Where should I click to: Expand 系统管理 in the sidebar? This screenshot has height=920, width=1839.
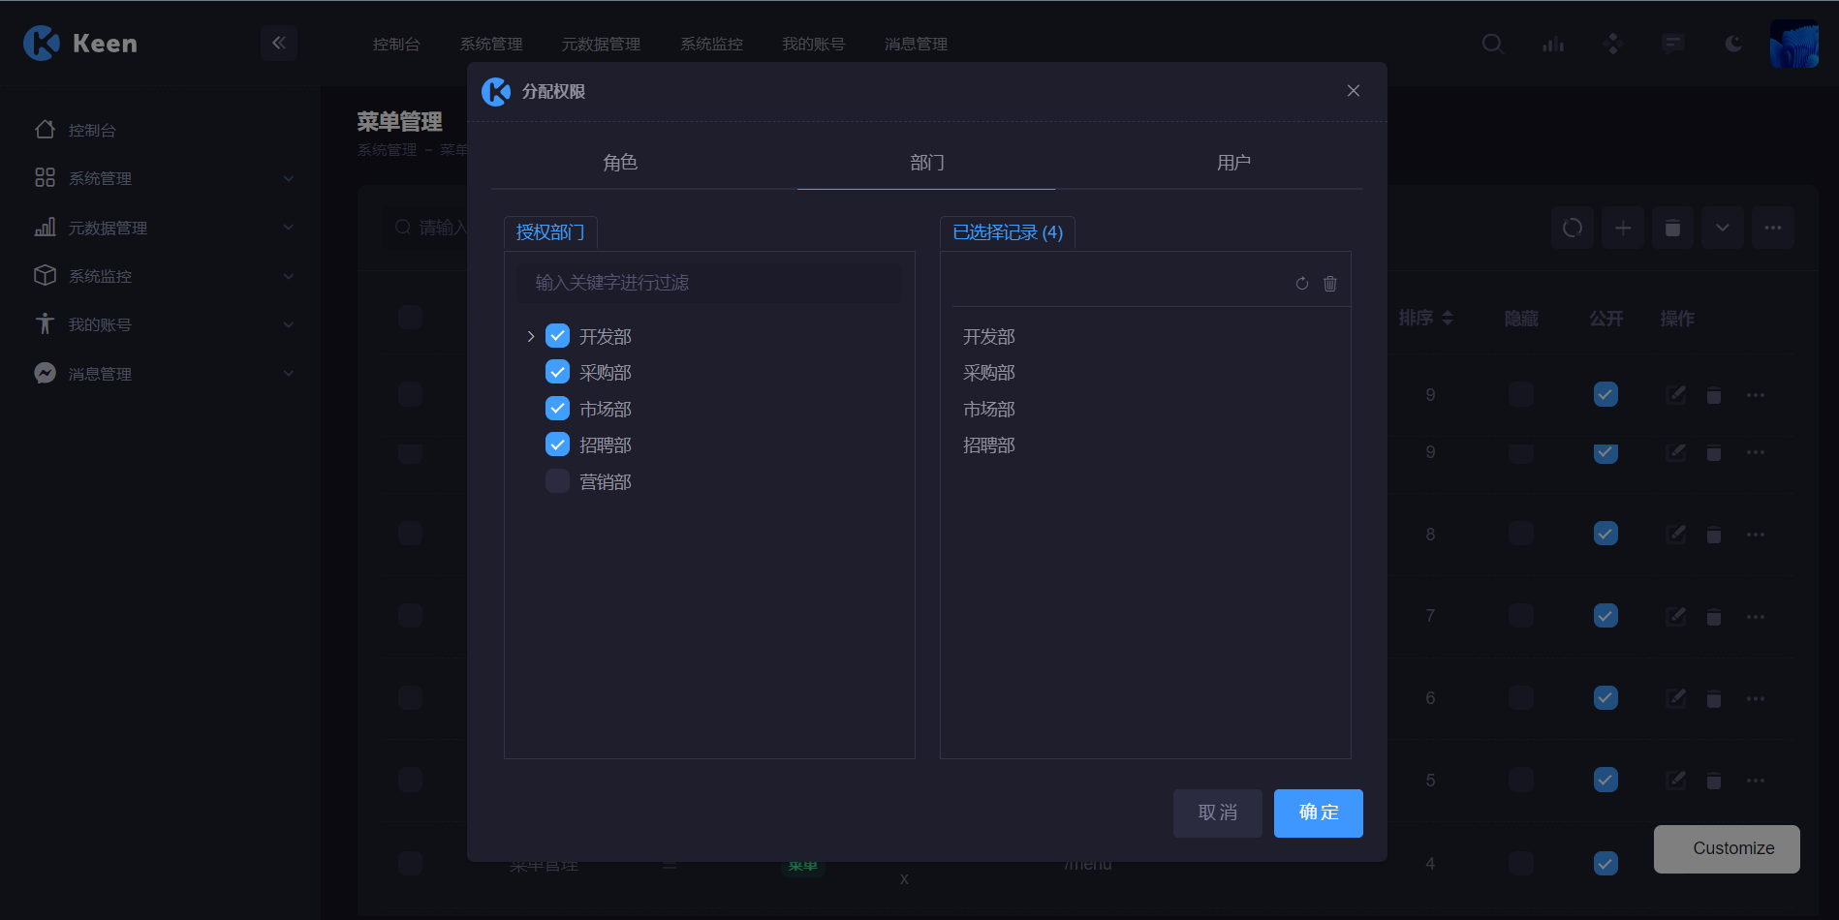pos(165,178)
